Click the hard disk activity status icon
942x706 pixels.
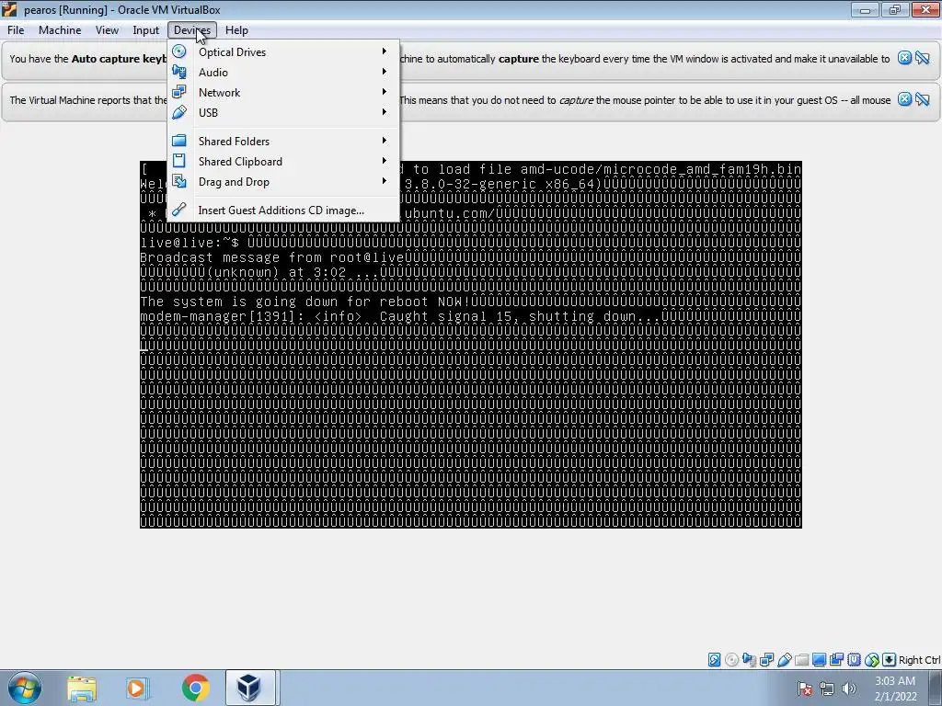[714, 660]
